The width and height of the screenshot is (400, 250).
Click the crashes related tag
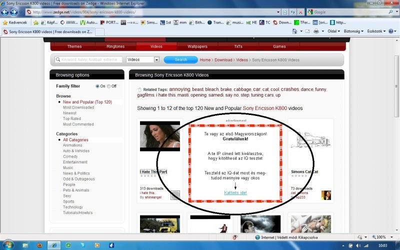coord(290,89)
